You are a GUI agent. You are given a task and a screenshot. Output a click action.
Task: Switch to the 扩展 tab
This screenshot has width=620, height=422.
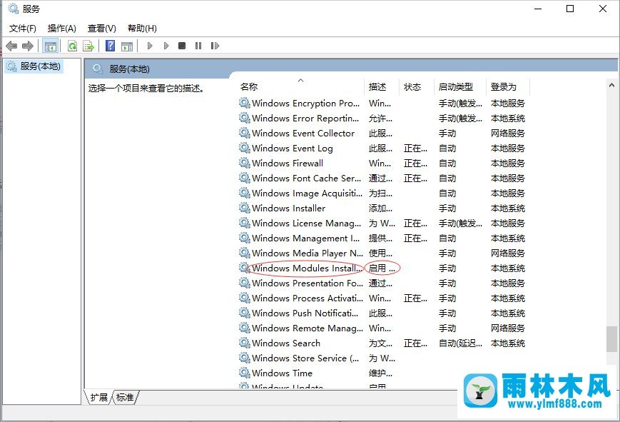pyautogui.click(x=99, y=397)
